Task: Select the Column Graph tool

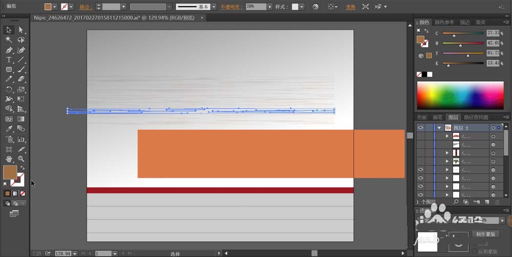Action: pos(21,139)
